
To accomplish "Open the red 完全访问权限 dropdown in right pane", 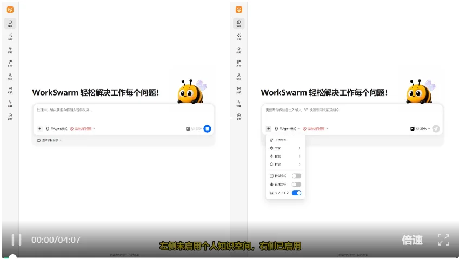I will 316,128.
